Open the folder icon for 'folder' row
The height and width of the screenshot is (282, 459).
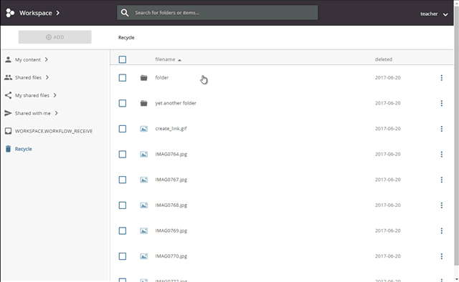point(143,78)
